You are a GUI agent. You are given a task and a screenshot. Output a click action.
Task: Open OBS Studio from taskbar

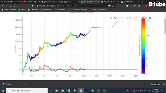click(105, 91)
